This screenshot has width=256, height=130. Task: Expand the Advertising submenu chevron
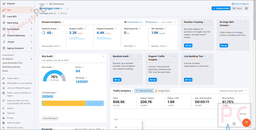click(31, 23)
